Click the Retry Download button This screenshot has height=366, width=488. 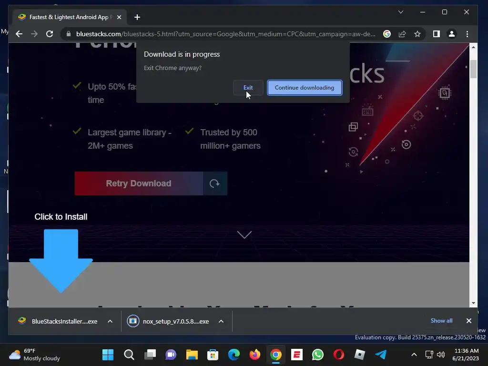139,183
